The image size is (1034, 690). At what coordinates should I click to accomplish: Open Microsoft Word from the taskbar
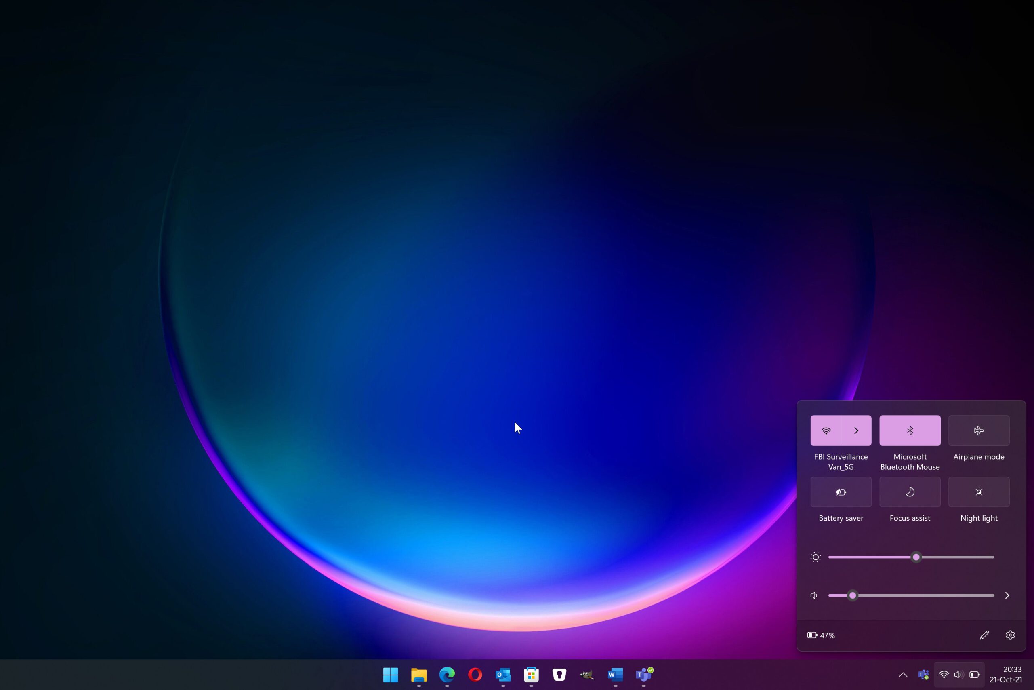[x=616, y=675]
